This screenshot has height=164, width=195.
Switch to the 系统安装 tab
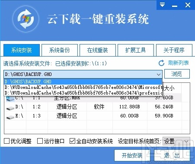pos(22,50)
